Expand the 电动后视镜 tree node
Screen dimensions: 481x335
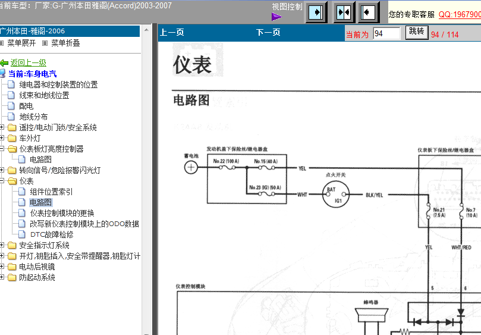pyautogui.click(x=2, y=267)
